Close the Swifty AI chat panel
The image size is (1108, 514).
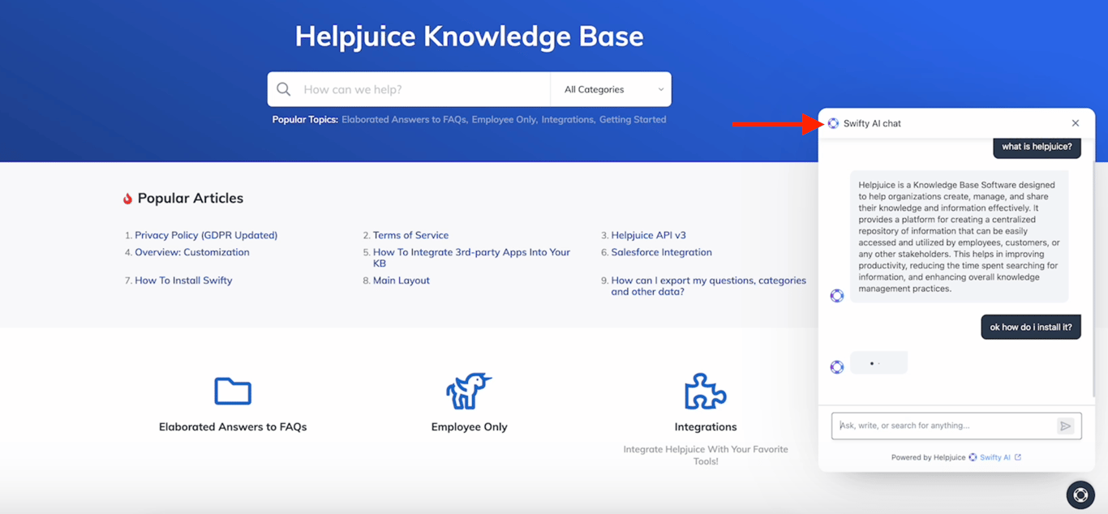coord(1076,123)
